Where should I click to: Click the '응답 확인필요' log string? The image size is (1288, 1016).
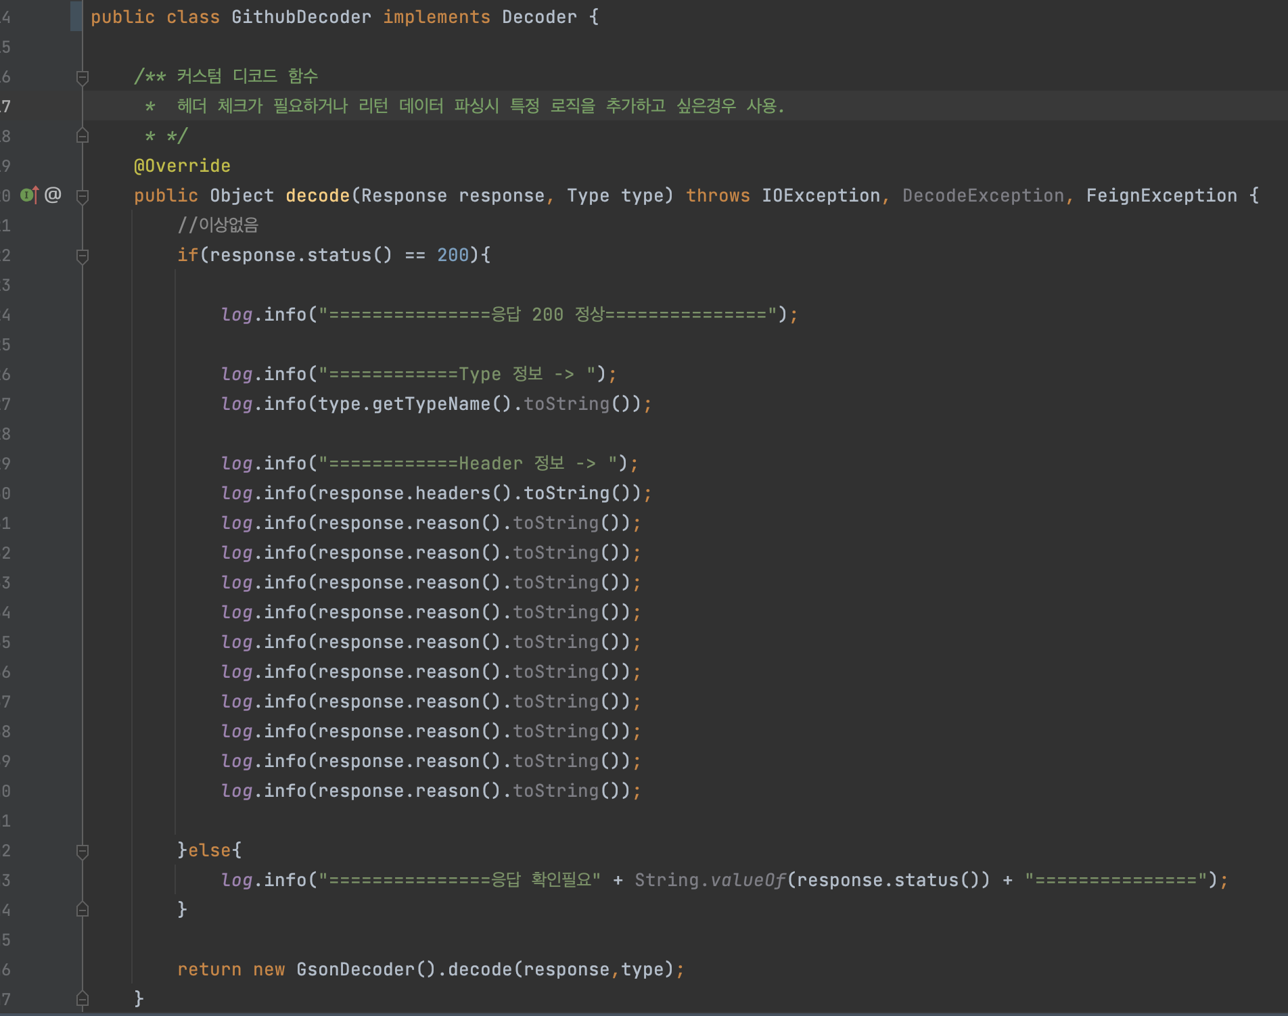pos(459,880)
